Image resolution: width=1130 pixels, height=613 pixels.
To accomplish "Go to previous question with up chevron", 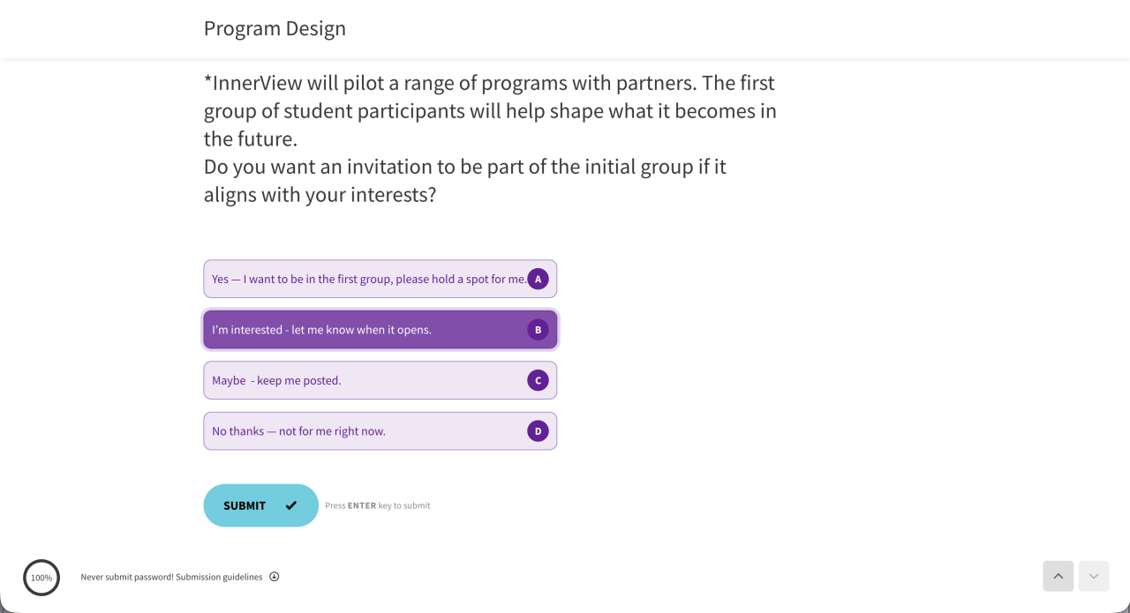I will coord(1058,576).
